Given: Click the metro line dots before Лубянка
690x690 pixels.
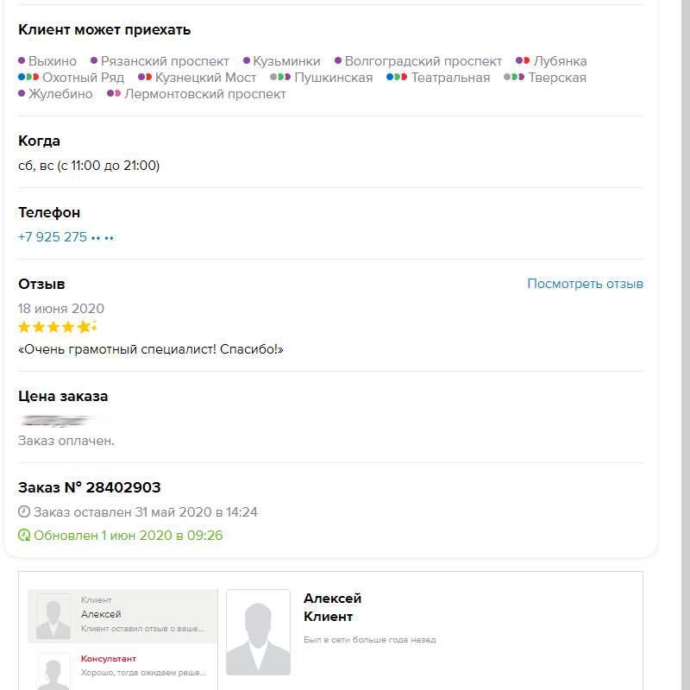Looking at the screenshot, I should [523, 61].
